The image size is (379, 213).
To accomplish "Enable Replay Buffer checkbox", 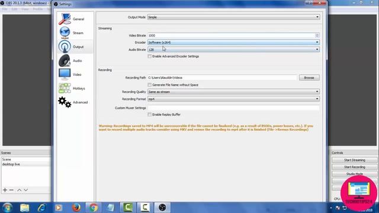I will click(x=150, y=114).
